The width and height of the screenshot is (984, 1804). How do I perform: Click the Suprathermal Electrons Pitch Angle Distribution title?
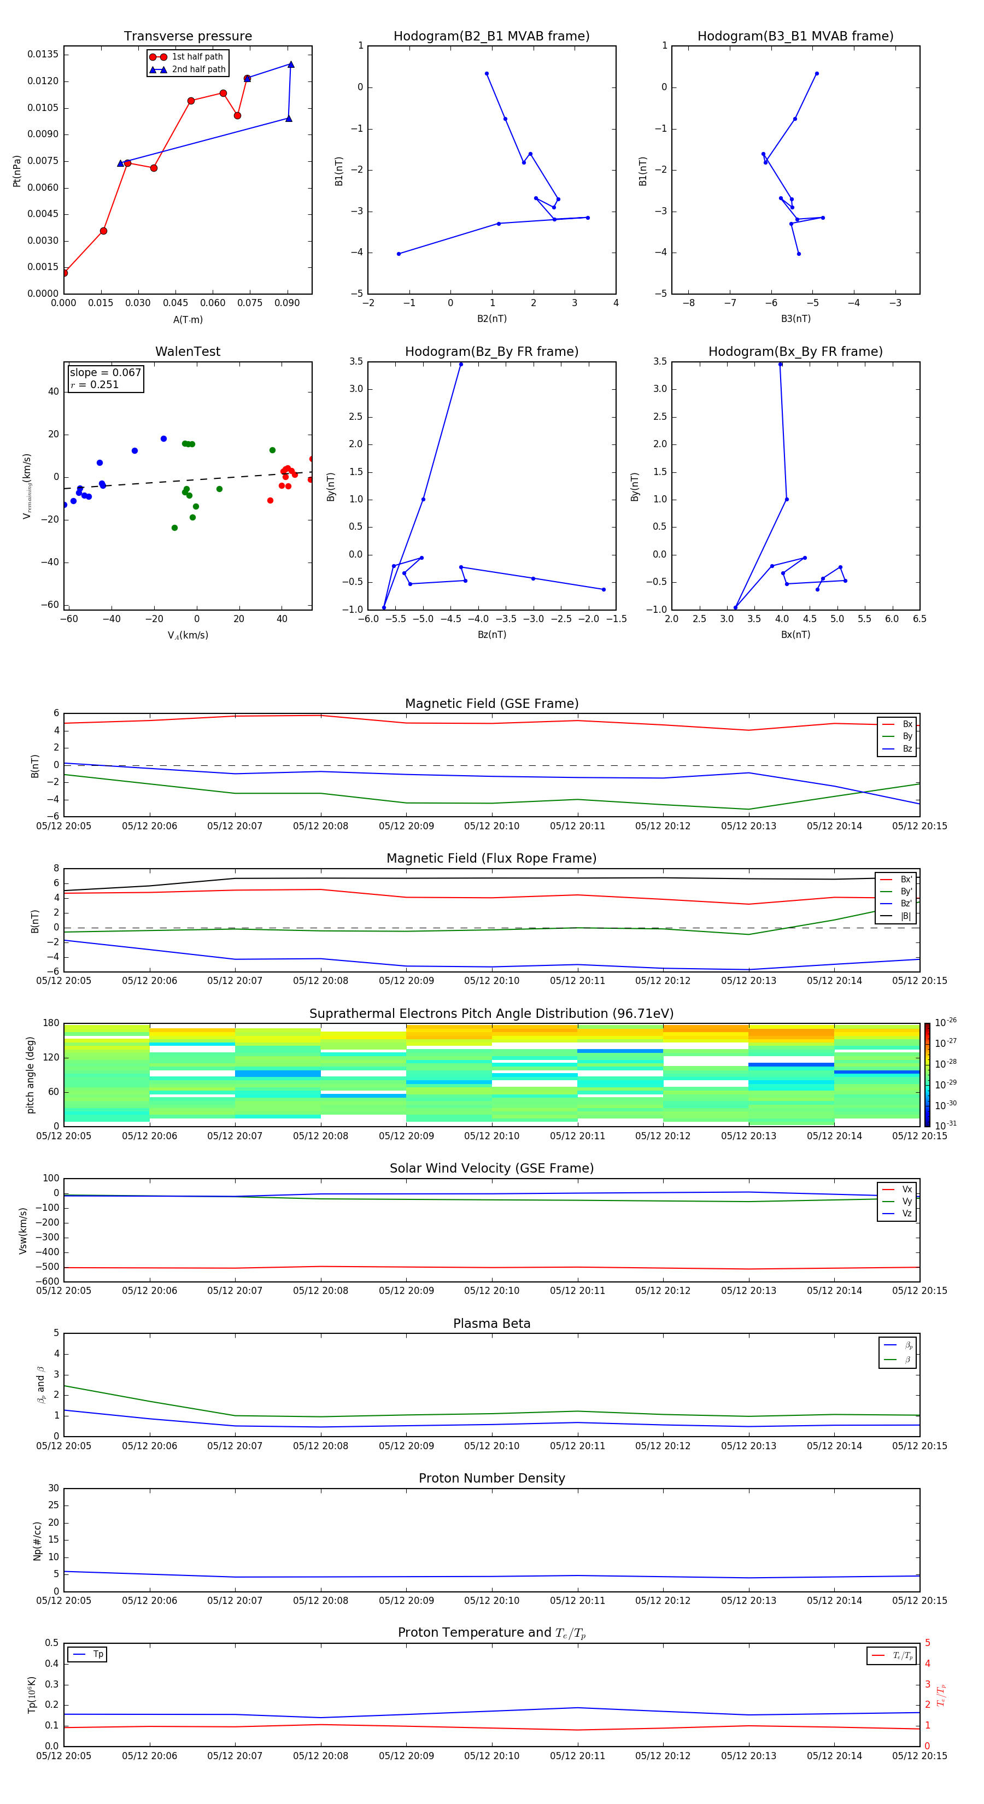(x=491, y=1014)
